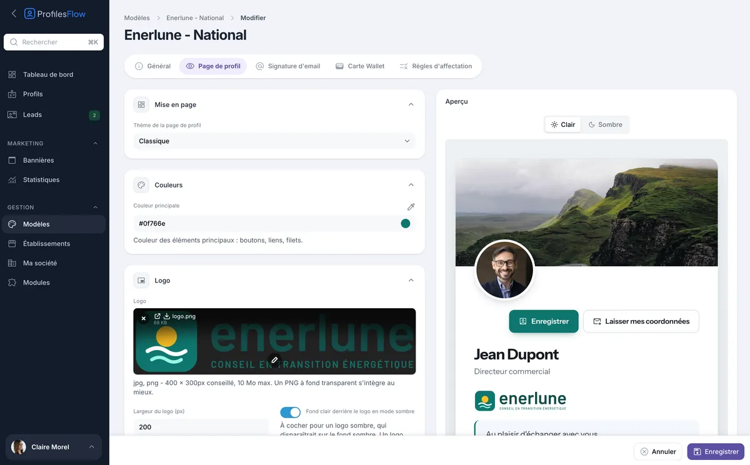Select Modèles in the sidebar
The height and width of the screenshot is (465, 750).
[x=54, y=224]
